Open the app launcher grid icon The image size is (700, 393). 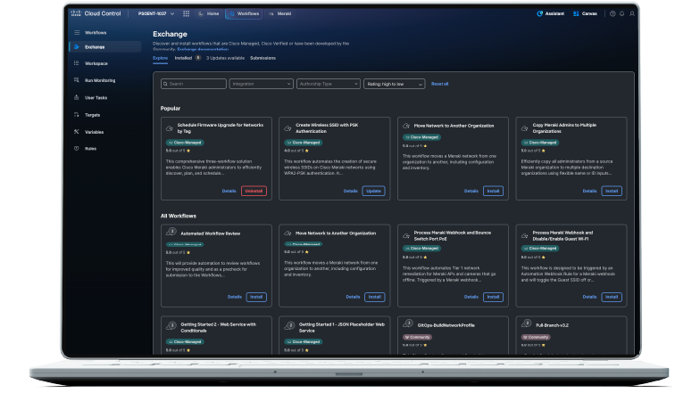point(186,14)
